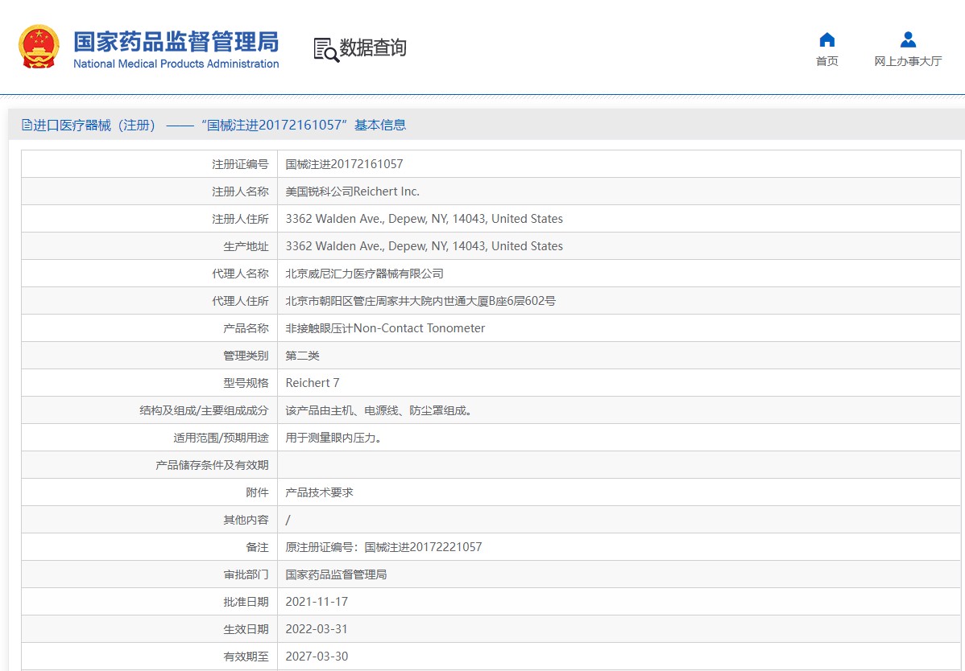Click the 型号规格 row label

pyautogui.click(x=246, y=383)
